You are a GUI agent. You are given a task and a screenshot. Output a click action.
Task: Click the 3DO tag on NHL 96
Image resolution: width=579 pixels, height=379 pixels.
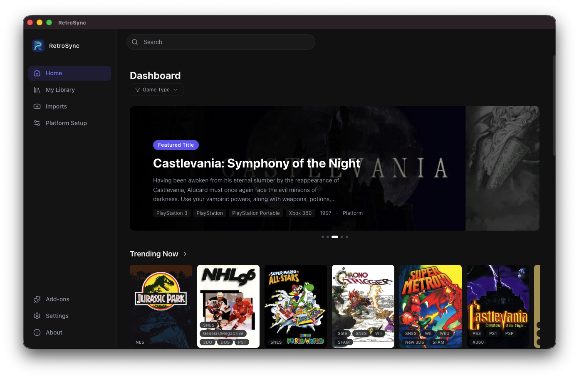[208, 342]
